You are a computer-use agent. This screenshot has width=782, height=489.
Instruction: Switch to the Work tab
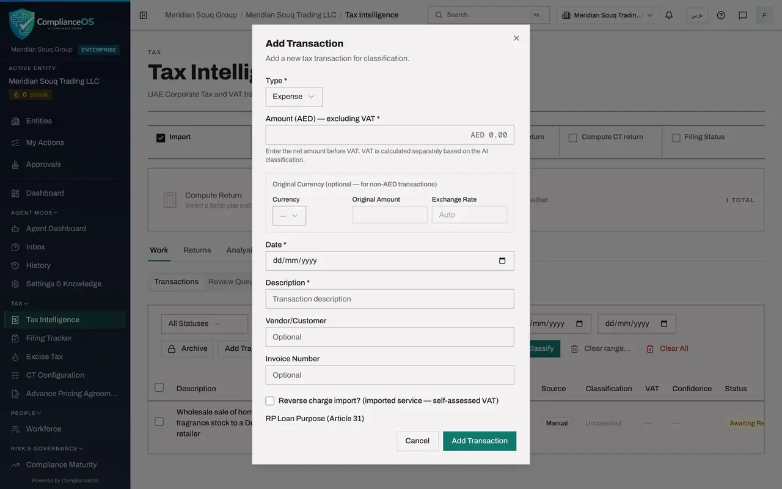tap(159, 250)
